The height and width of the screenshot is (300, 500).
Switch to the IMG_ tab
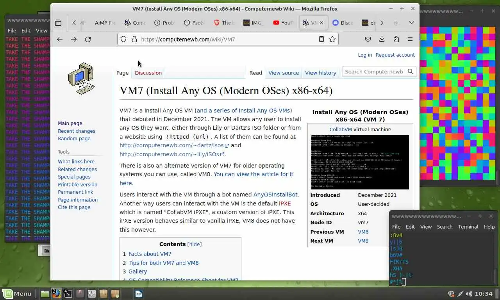(x=253, y=23)
